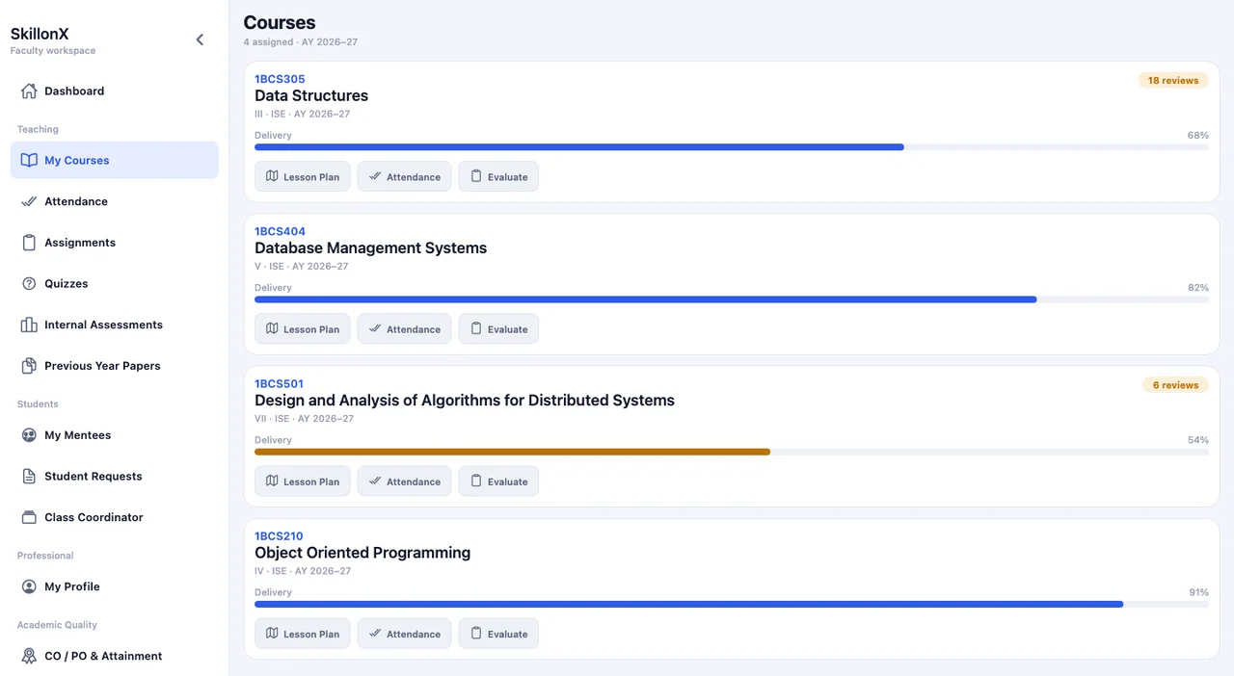
Task: Click the Data Structures delivery progress bar
Action: point(732,147)
